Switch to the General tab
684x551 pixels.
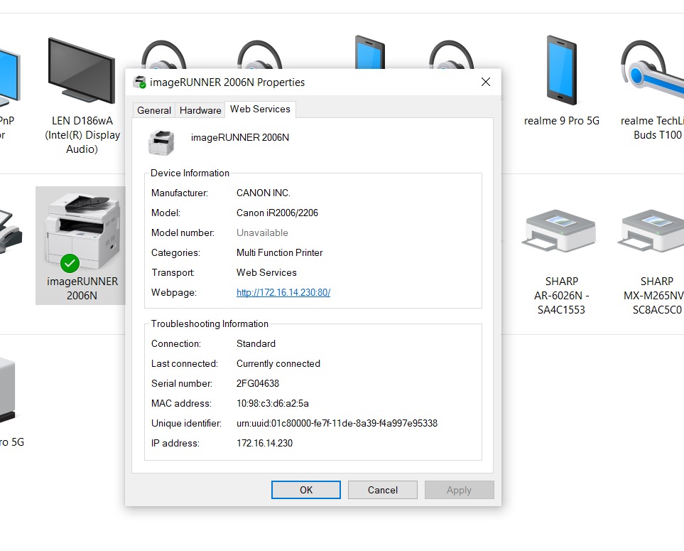[x=154, y=110]
